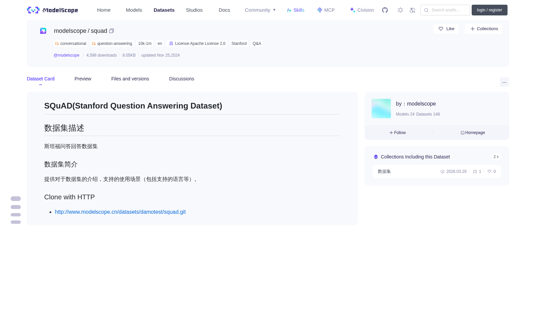Screen dimensions: 536x335
Task: Toggle light/dark theme sun icon
Action: point(400,10)
